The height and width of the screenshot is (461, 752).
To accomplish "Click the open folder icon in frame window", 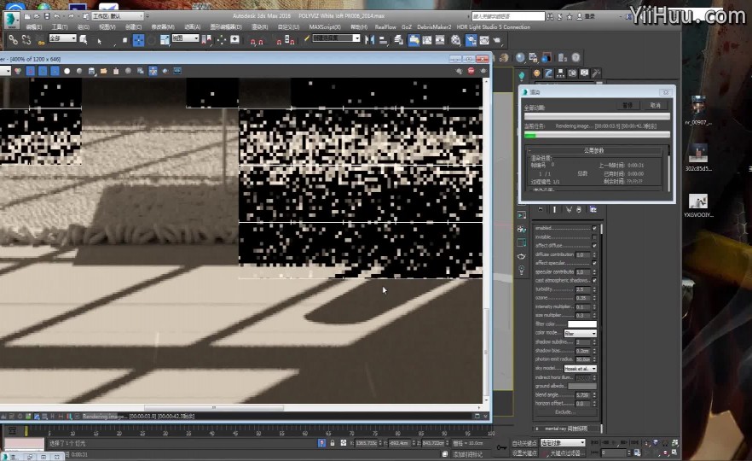I will (x=104, y=71).
